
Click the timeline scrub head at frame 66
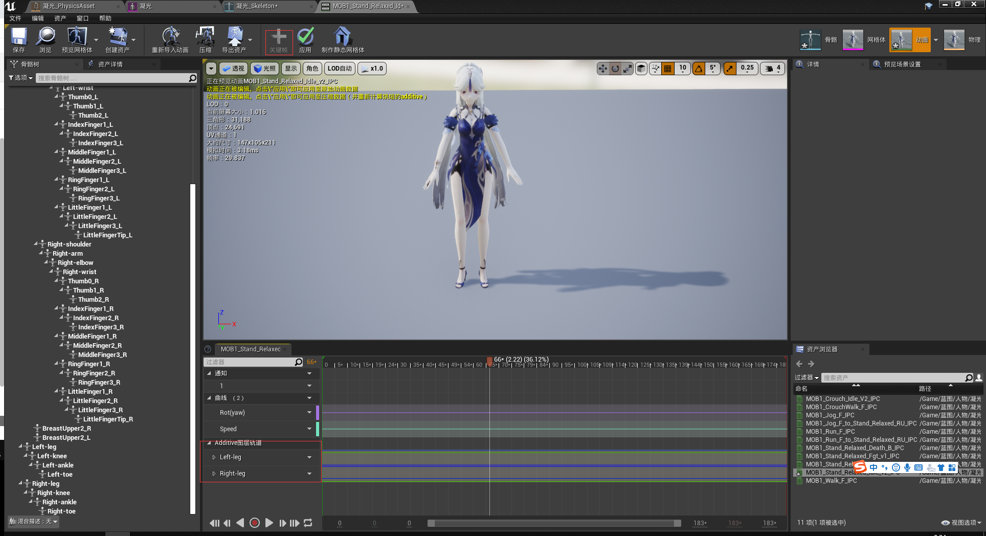[x=489, y=362]
